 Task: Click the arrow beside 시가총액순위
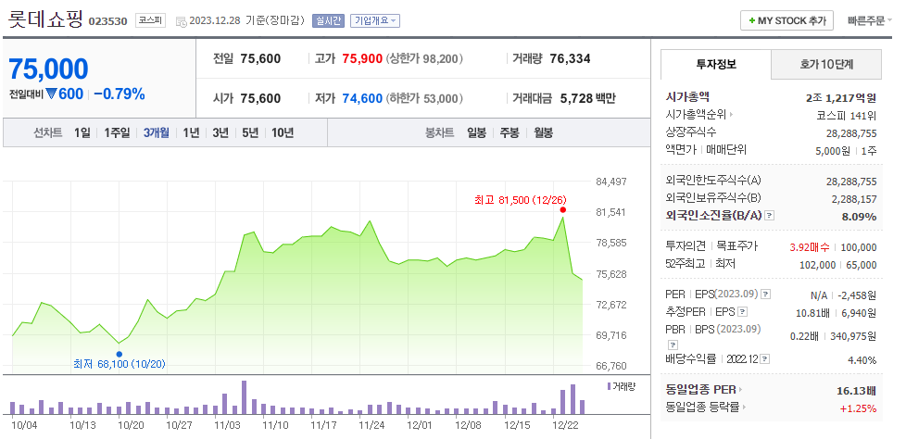tap(732, 114)
